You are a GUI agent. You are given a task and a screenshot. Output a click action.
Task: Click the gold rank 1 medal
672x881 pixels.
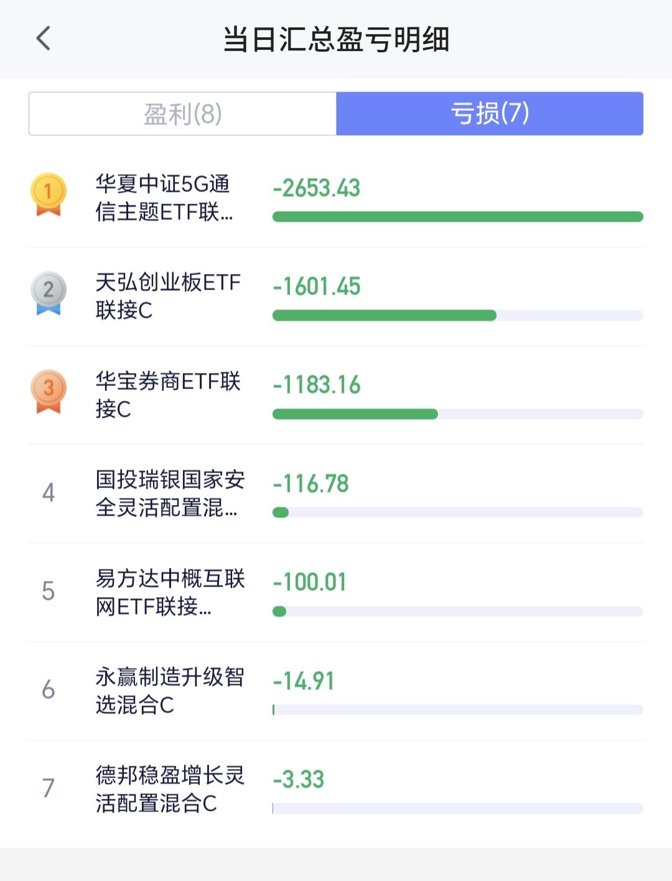tap(49, 195)
